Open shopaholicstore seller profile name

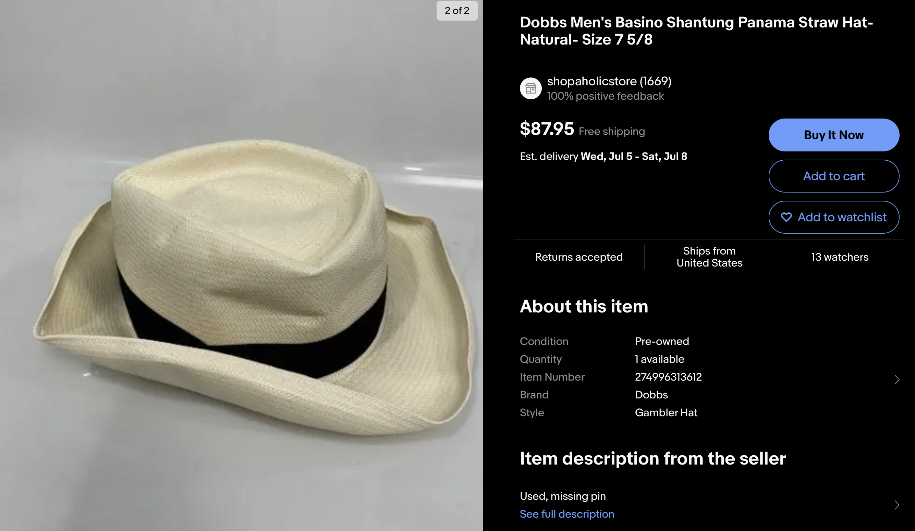609,81
